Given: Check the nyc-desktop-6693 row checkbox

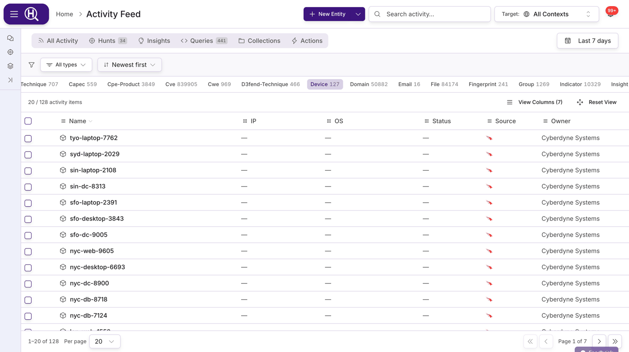Looking at the screenshot, I should [28, 268].
